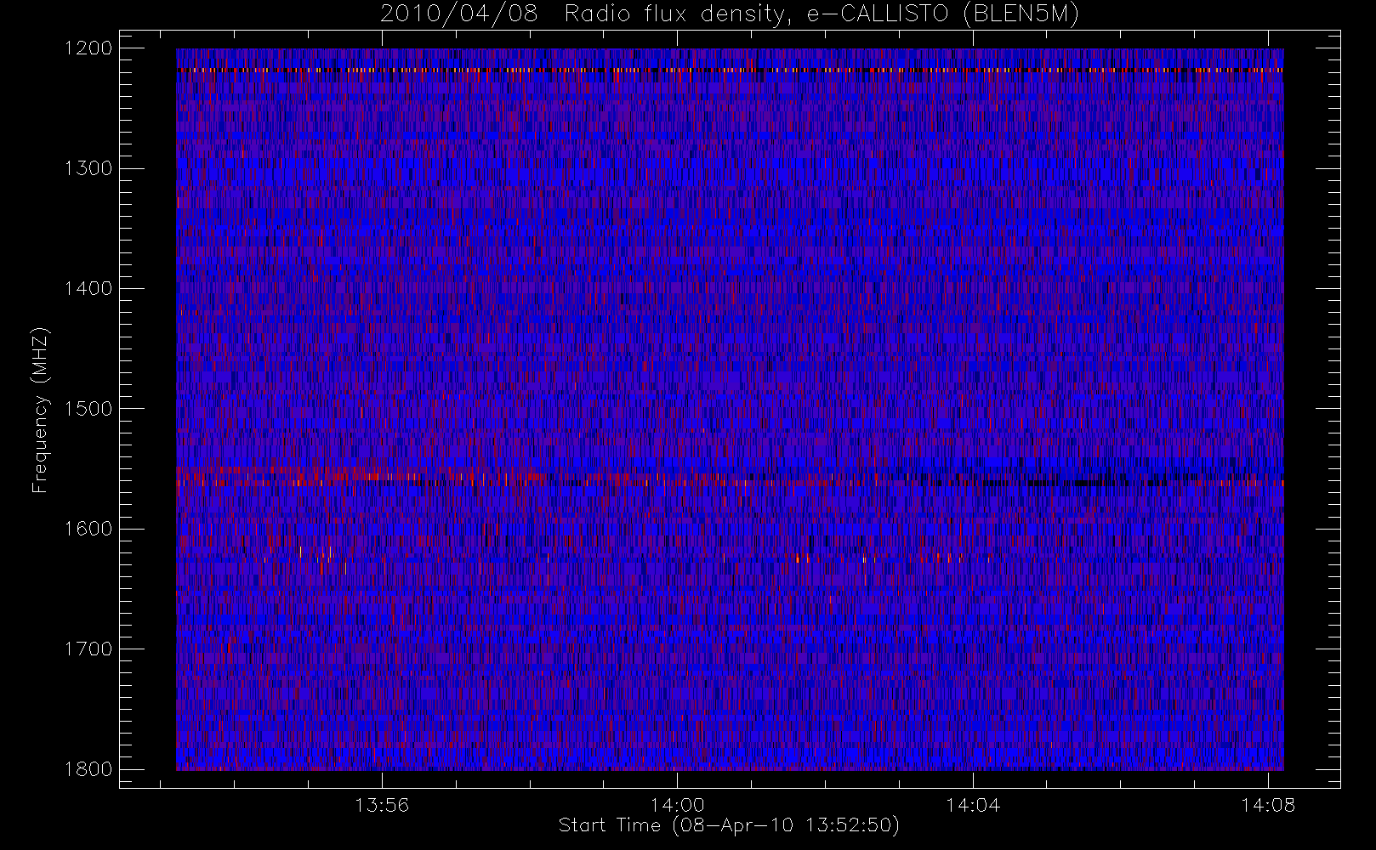The image size is (1376, 850).
Task: Click the 14:08 time tick label
Action: (1268, 804)
